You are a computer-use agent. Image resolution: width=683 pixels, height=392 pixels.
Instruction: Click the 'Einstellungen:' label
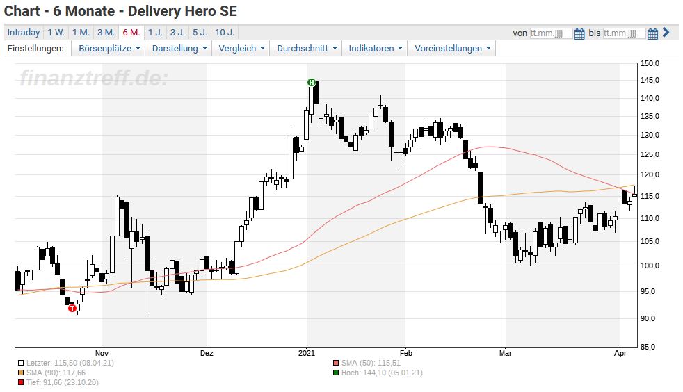(35, 48)
